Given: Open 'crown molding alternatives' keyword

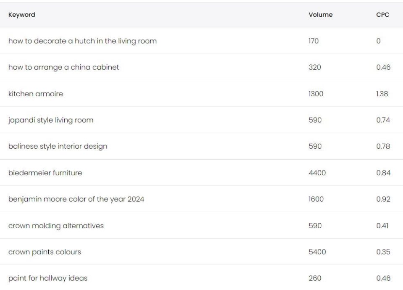Looking at the screenshot, I should (56, 225).
